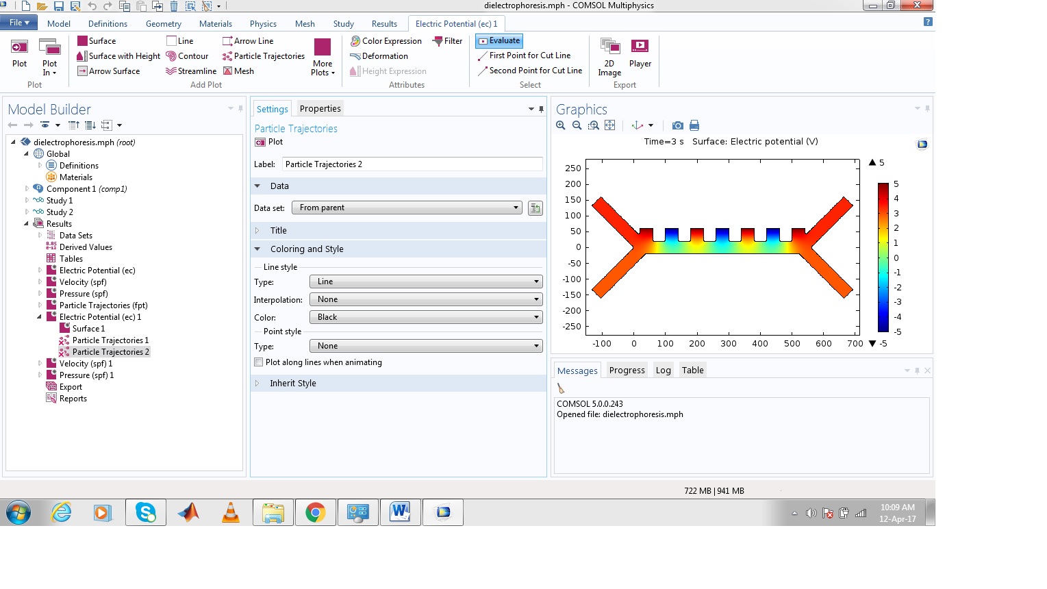Click the Arrow Surface plot icon
Image resolution: width=1047 pixels, height=589 pixels.
point(82,71)
